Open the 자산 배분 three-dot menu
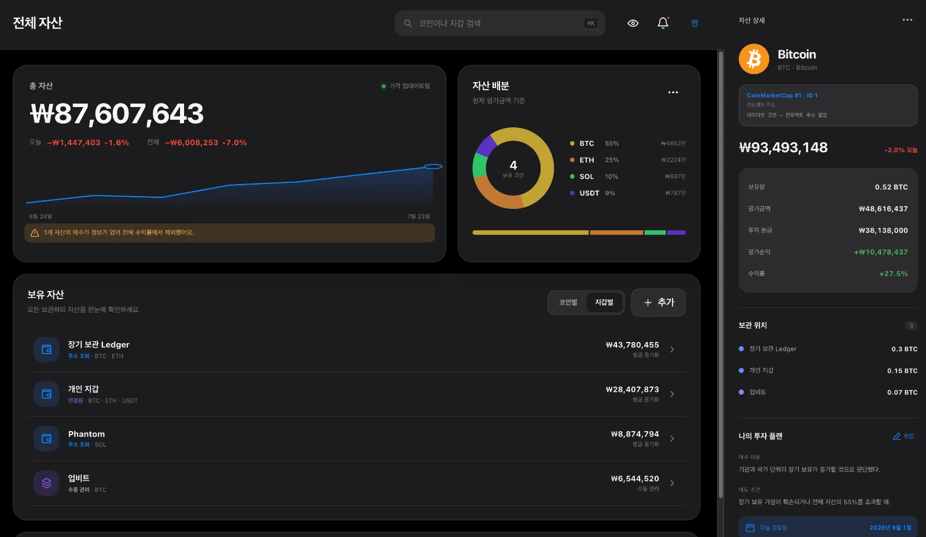The width and height of the screenshot is (926, 537). click(x=673, y=93)
